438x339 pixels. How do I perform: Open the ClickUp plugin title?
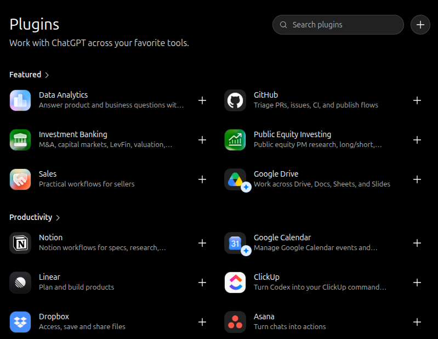(266, 277)
